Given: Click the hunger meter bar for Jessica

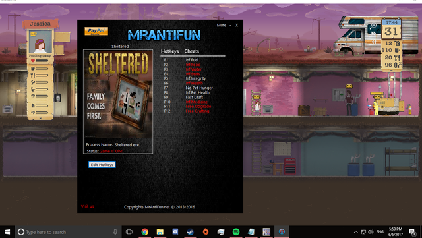Looking at the screenshot, I should [42, 75].
